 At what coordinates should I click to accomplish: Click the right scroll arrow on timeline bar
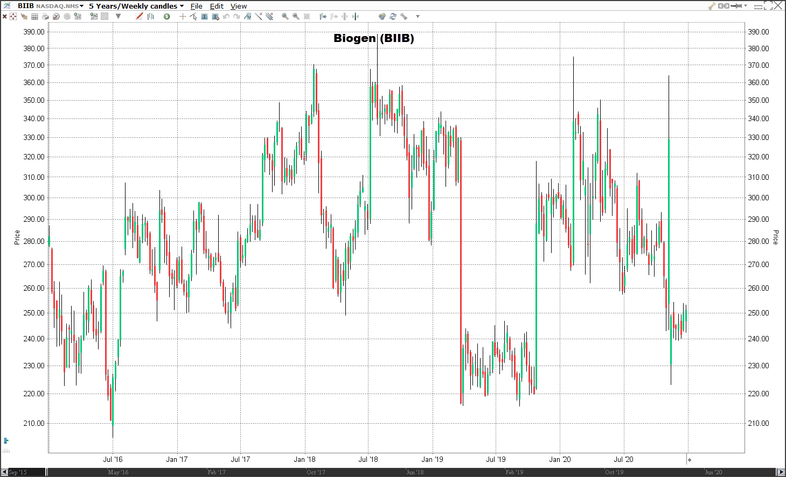[782, 472]
